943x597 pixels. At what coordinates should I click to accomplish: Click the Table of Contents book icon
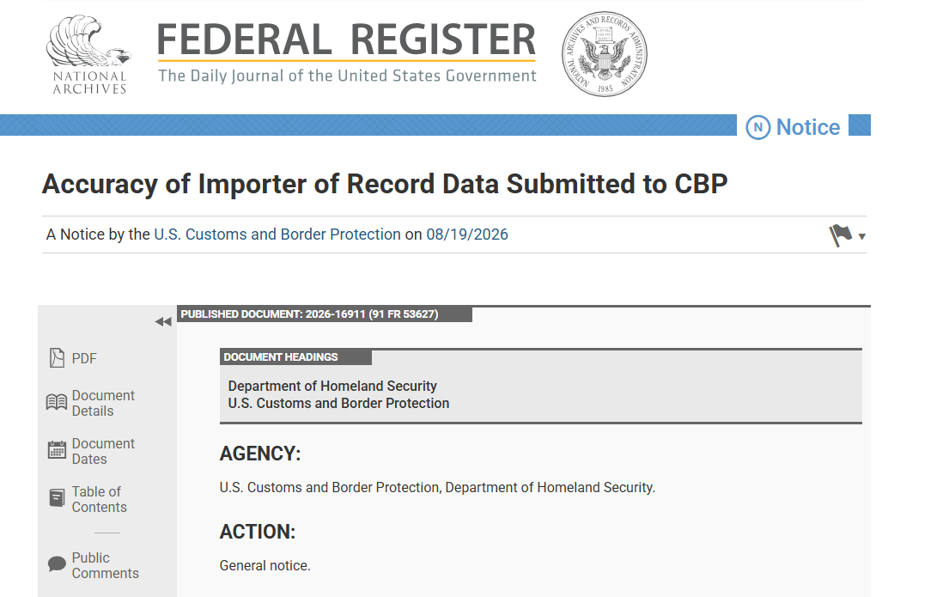[x=58, y=497]
